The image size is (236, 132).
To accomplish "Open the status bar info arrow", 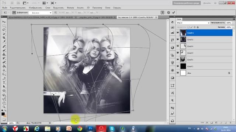I will click(x=50, y=123).
